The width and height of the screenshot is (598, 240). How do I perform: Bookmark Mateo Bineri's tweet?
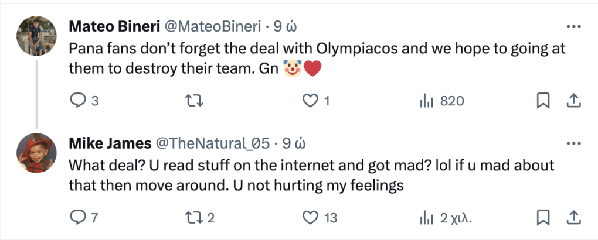pos(543,101)
